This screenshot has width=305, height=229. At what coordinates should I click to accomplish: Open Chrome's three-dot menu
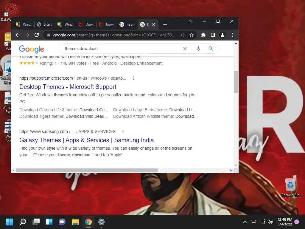232,35
